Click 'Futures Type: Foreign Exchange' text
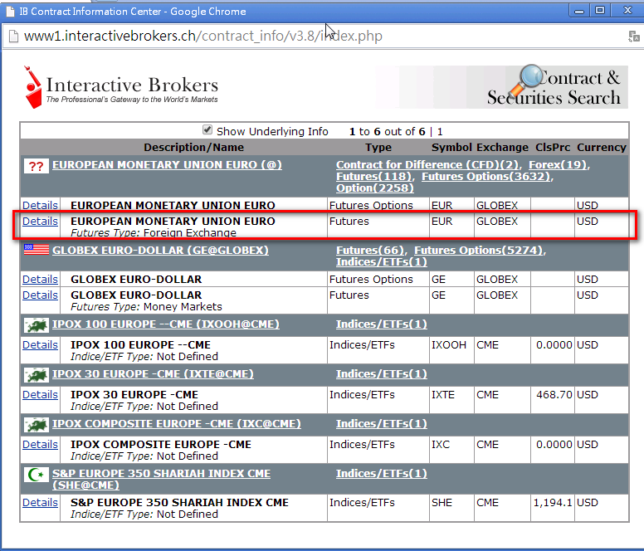This screenshot has width=644, height=551. (x=154, y=233)
